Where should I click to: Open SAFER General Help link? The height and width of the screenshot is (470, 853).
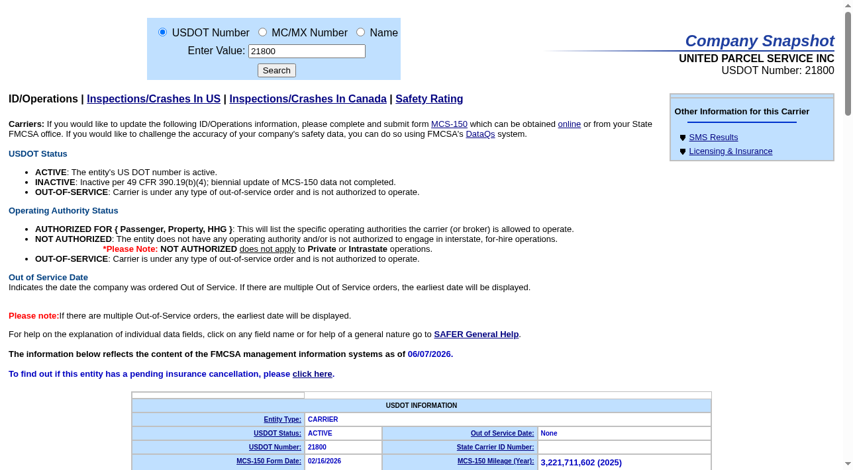coord(476,334)
